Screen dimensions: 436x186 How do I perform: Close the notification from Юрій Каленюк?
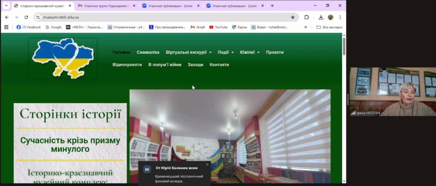click(207, 164)
